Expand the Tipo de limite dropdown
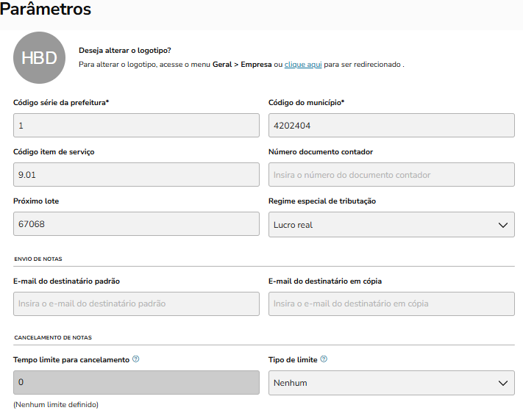 (391, 383)
